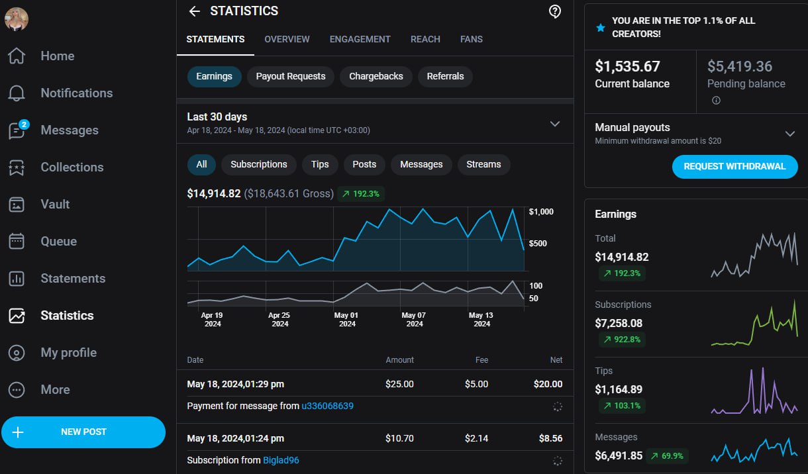Open Notifications bell icon
The image size is (808, 474).
(17, 93)
